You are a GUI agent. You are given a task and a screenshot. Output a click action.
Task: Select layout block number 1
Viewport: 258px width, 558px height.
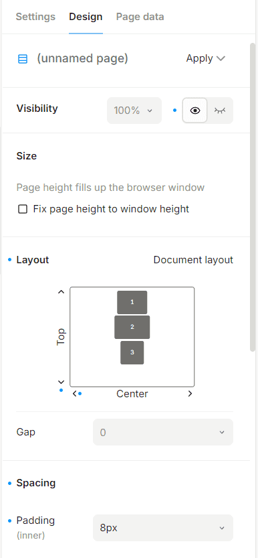pyautogui.click(x=132, y=302)
